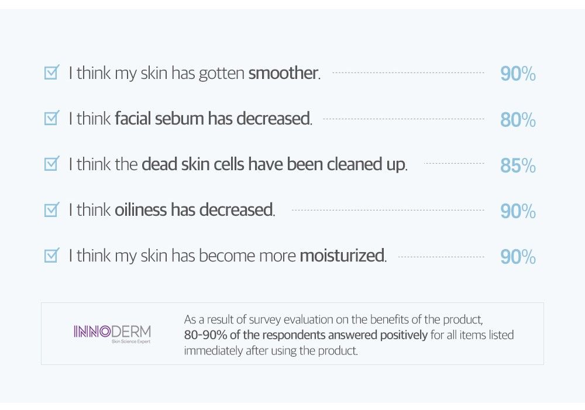Viewport: 585px width, 410px height.
Task: Select the 85% dead skin cells value
Action: pos(518,166)
